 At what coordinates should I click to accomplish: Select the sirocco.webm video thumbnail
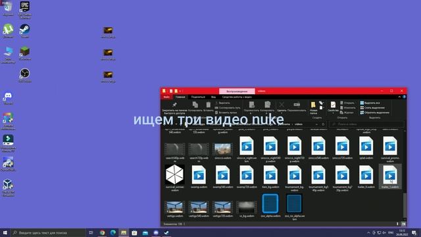222,151
